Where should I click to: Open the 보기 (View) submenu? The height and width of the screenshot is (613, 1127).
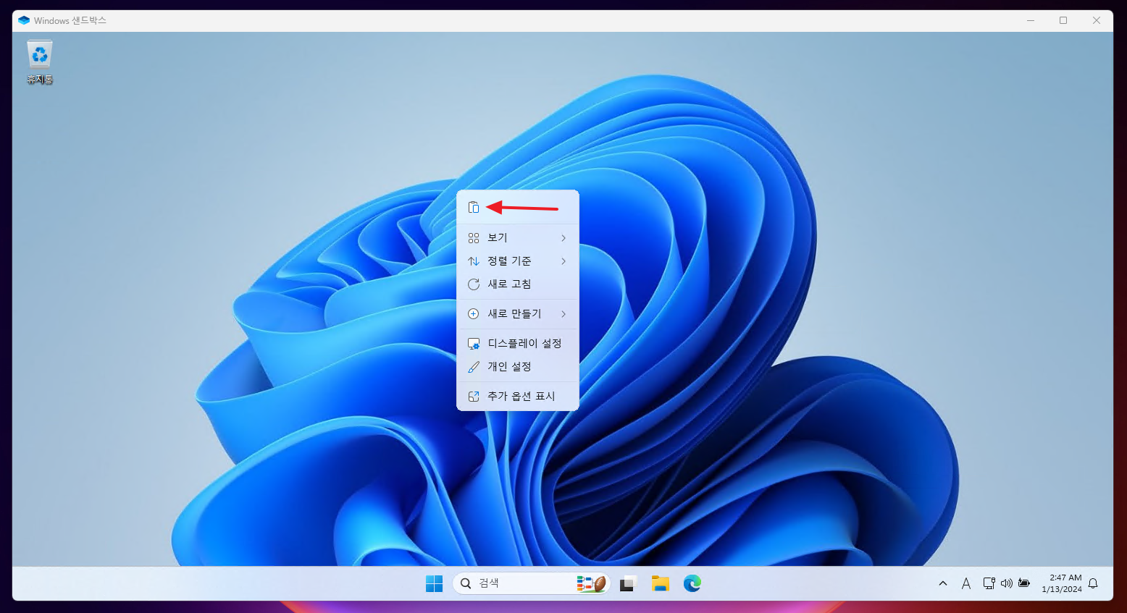click(517, 238)
